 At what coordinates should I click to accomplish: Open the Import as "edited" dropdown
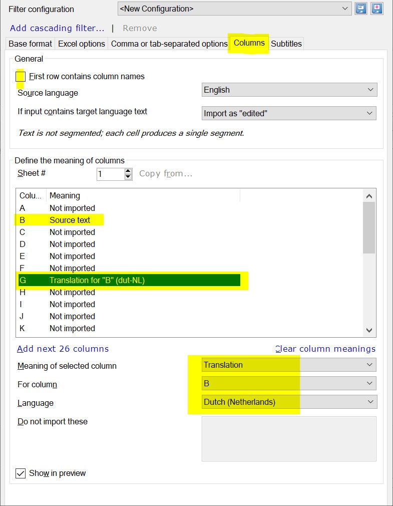[289, 113]
